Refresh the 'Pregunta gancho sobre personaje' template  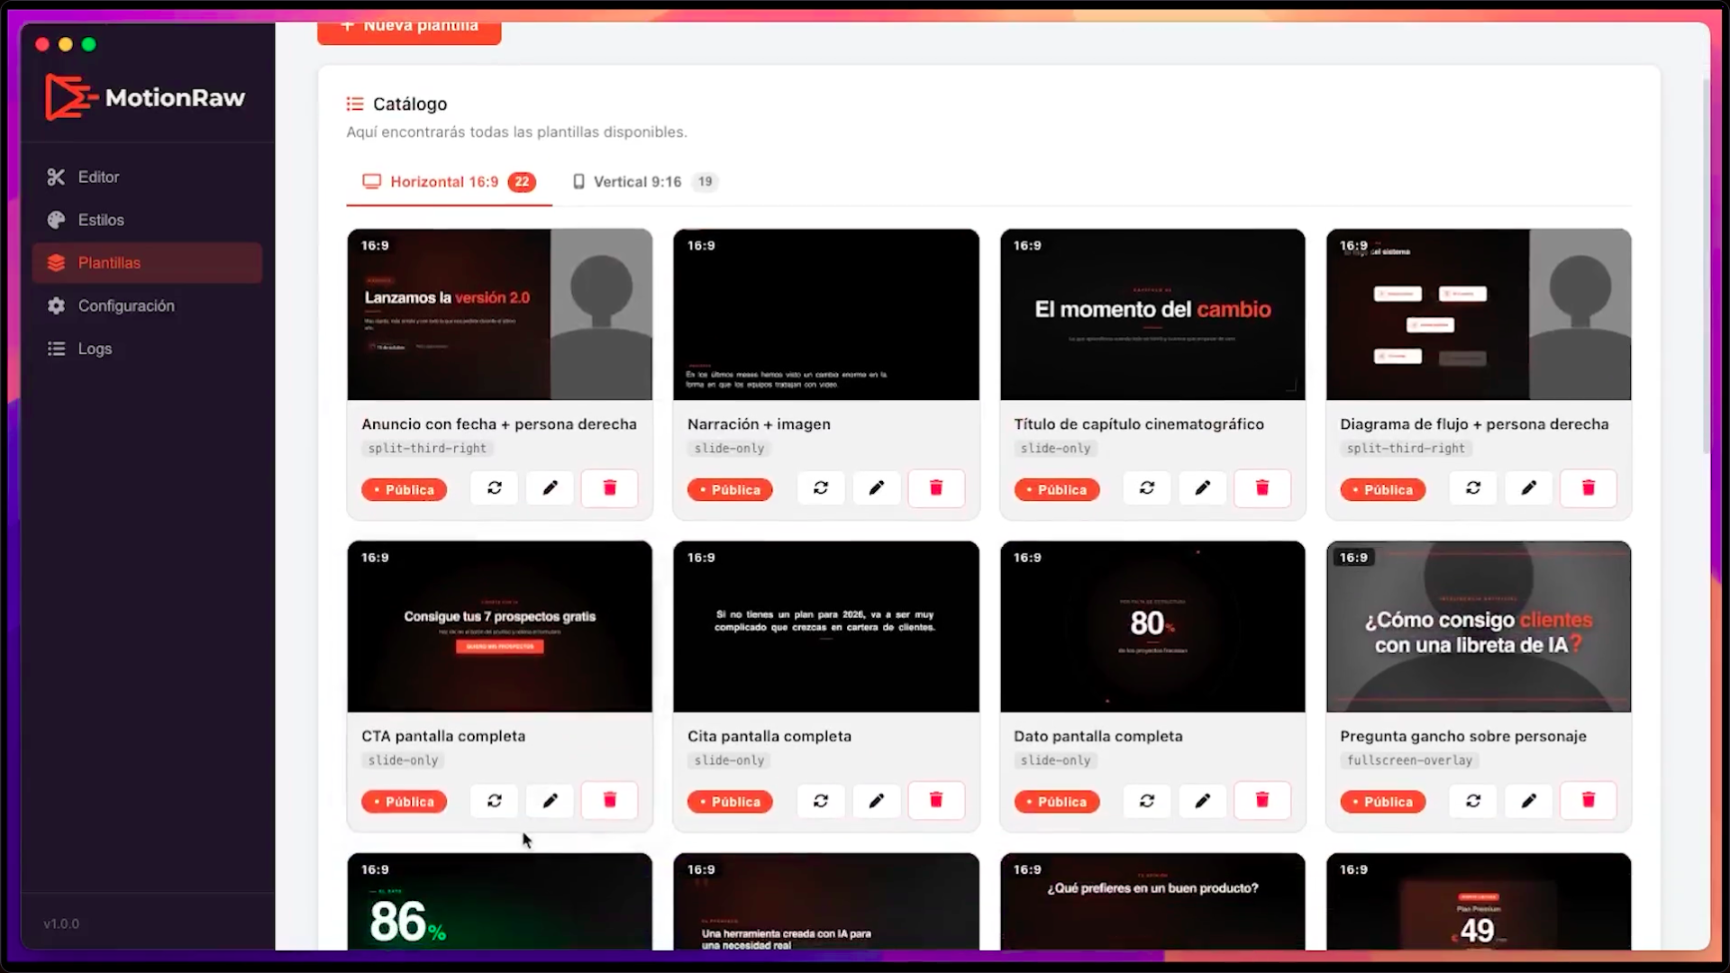pyautogui.click(x=1473, y=800)
